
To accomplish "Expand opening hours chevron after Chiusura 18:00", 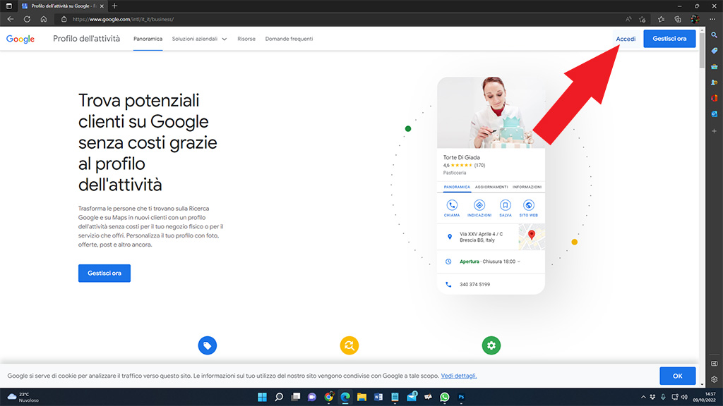I will 519,262.
